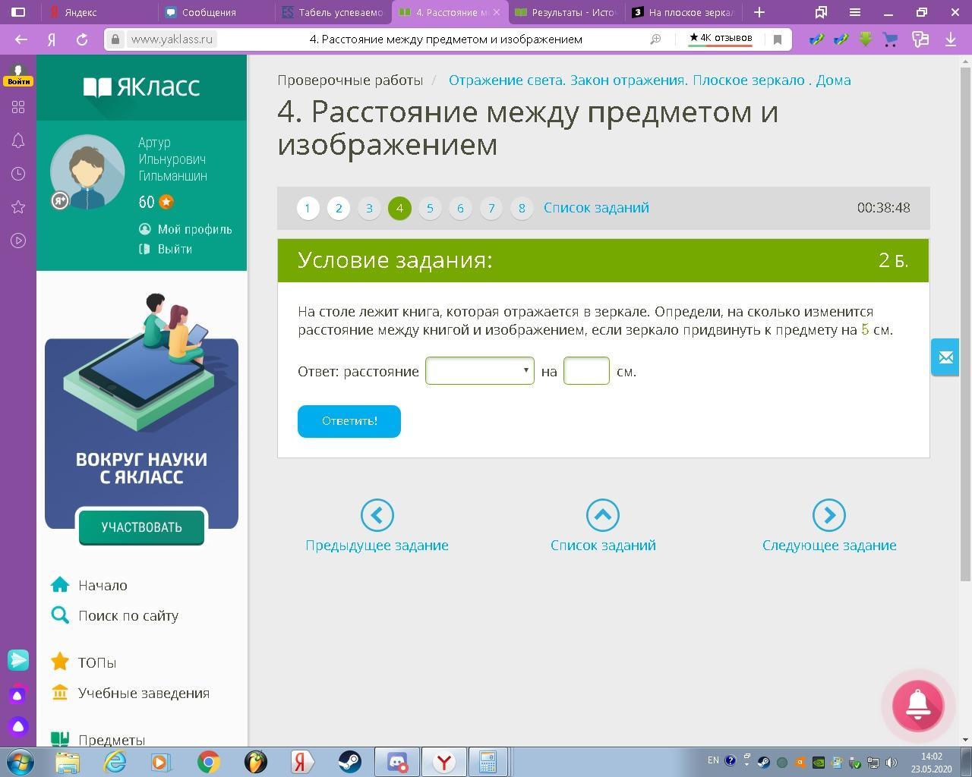Go to task number 8
972x777 pixels.
(x=522, y=208)
